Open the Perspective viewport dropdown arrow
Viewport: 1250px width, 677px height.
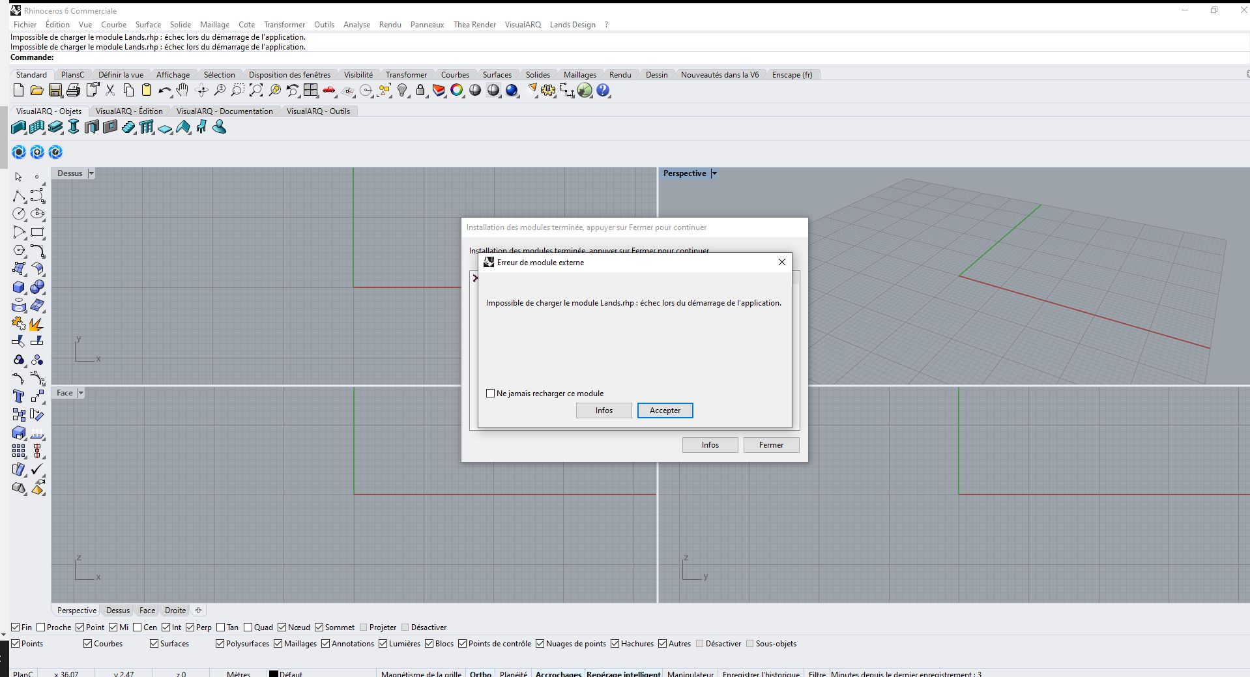714,173
